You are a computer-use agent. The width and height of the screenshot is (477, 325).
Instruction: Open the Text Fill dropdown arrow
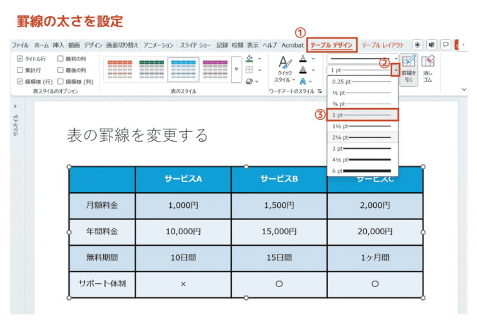pos(313,59)
